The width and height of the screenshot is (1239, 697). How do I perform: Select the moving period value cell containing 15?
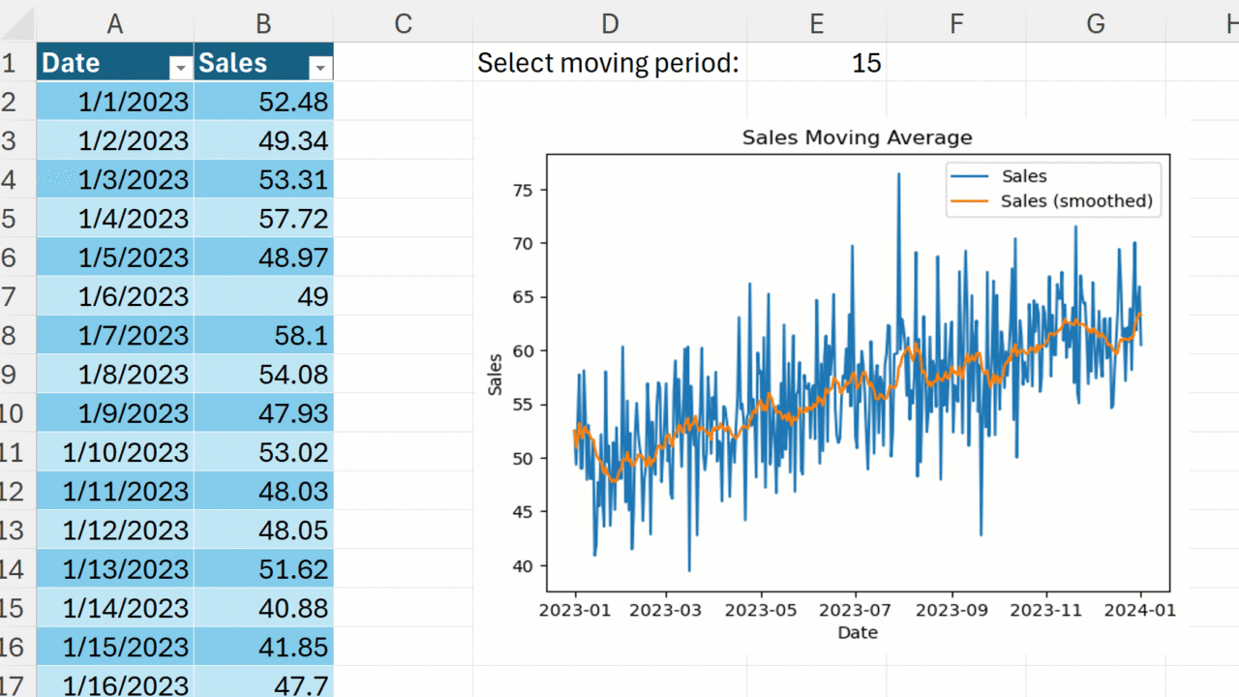[x=816, y=64]
